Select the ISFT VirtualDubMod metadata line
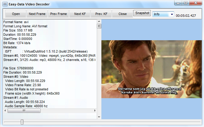The width and height of the screenshot is (204, 127). coord(46,51)
